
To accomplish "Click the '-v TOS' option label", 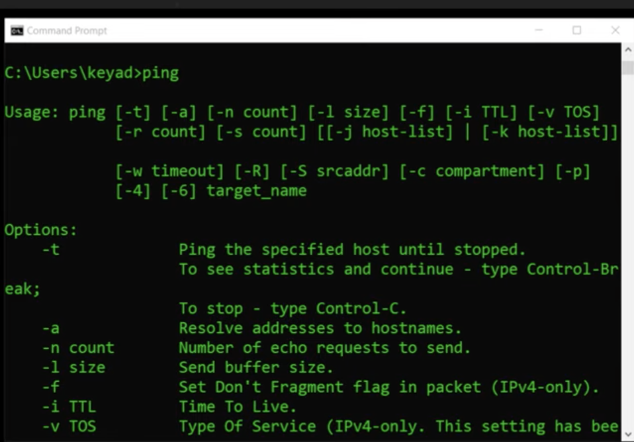I will [69, 427].
